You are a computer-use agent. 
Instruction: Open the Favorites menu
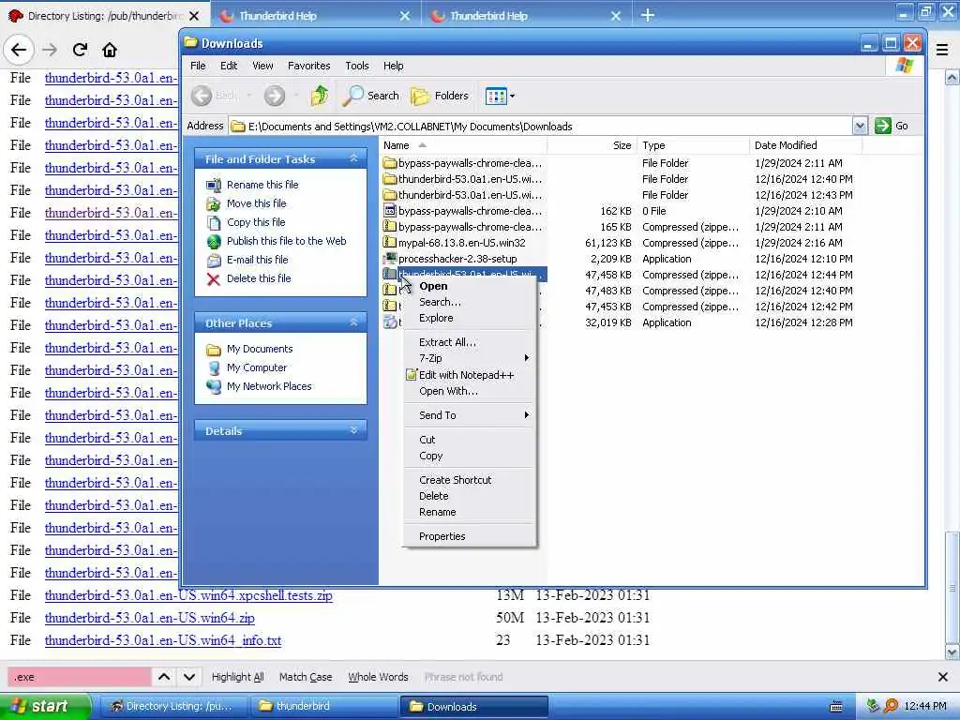coord(308,66)
